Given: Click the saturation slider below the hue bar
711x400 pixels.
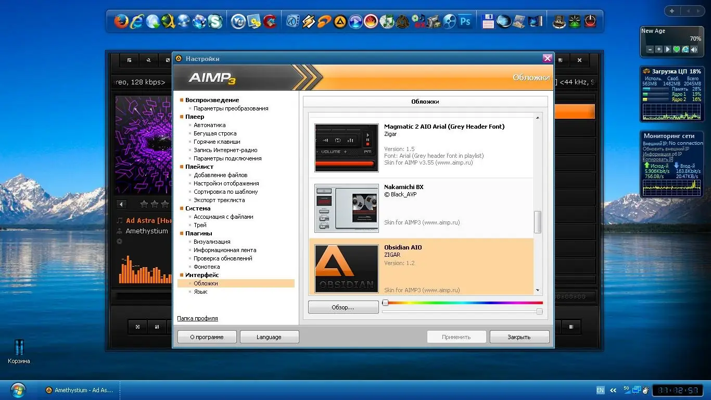Looking at the screenshot, I should tap(463, 311).
